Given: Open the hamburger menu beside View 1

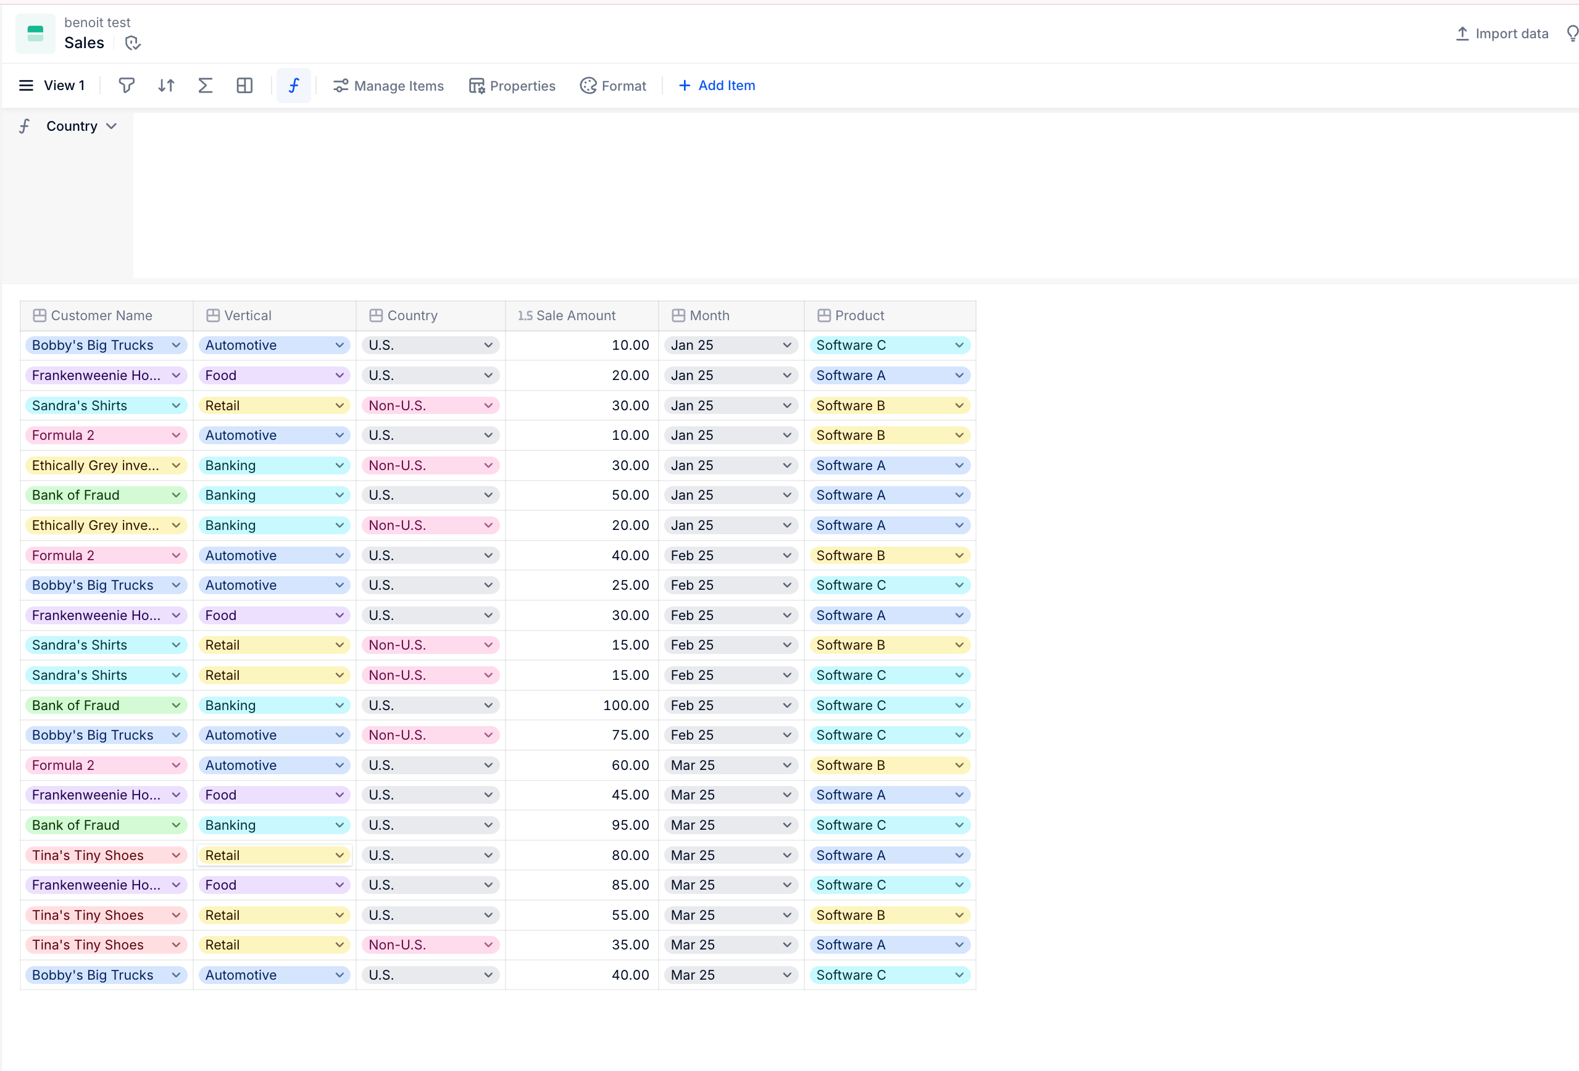Looking at the screenshot, I should pyautogui.click(x=26, y=86).
